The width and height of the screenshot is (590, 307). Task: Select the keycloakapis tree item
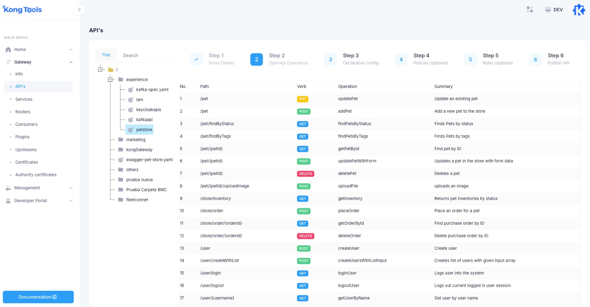click(148, 110)
